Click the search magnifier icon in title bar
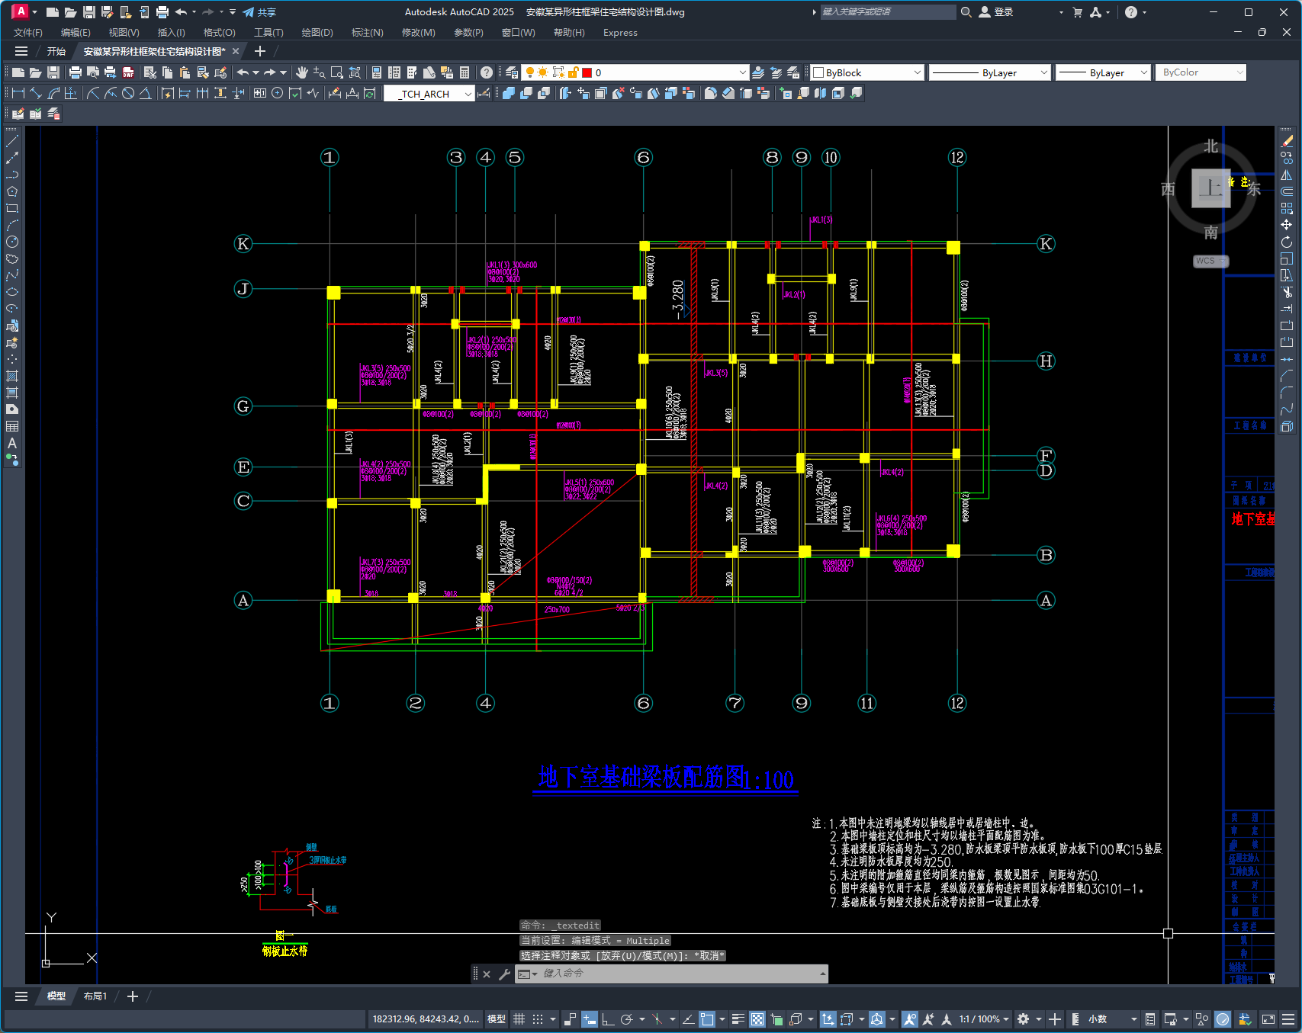This screenshot has width=1302, height=1033. pyautogui.click(x=966, y=12)
